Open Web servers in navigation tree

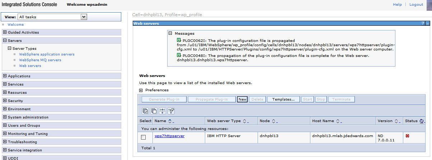coord(30,66)
